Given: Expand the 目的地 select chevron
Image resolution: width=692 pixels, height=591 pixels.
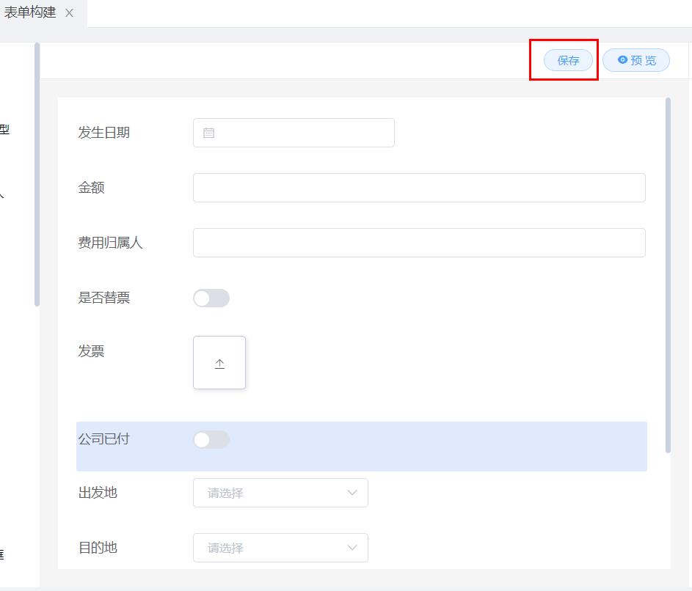Looking at the screenshot, I should 352,548.
